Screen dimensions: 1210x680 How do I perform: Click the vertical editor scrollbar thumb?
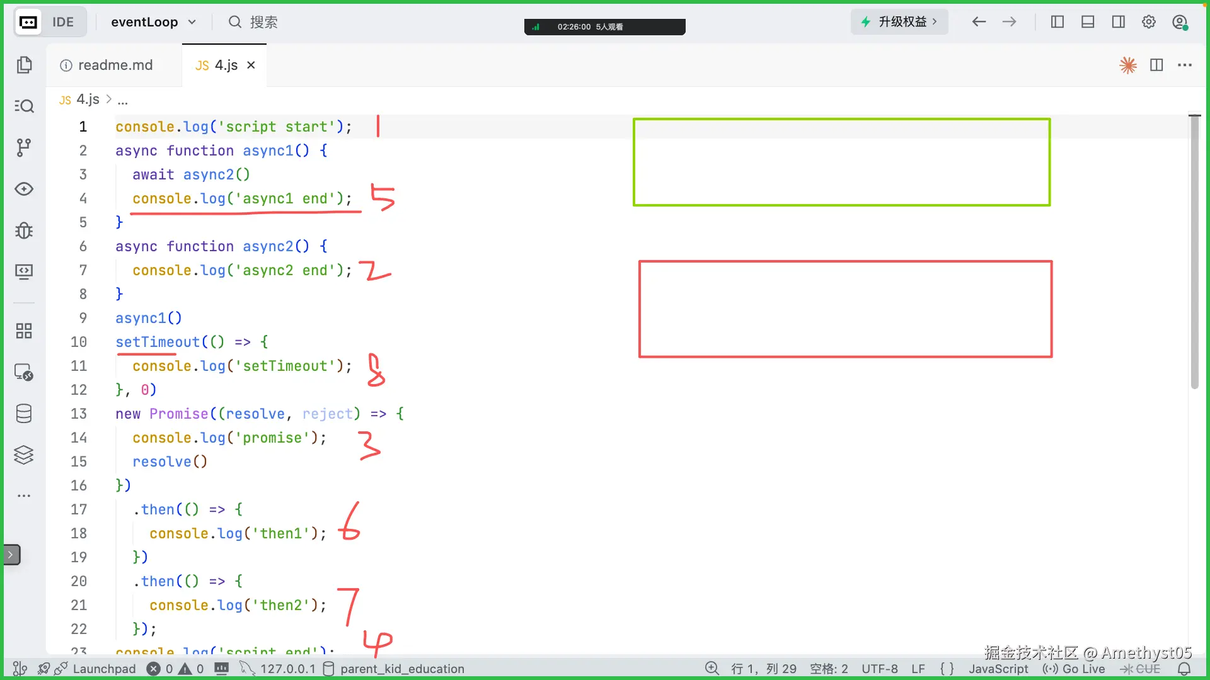tap(1194, 252)
